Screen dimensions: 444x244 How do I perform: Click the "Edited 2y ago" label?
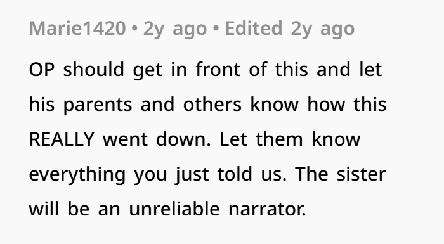click(x=290, y=29)
